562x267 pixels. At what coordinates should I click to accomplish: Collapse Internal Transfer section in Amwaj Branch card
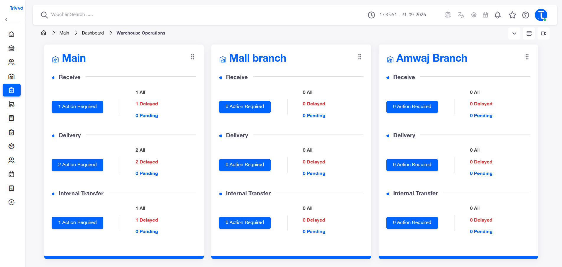tap(388, 194)
